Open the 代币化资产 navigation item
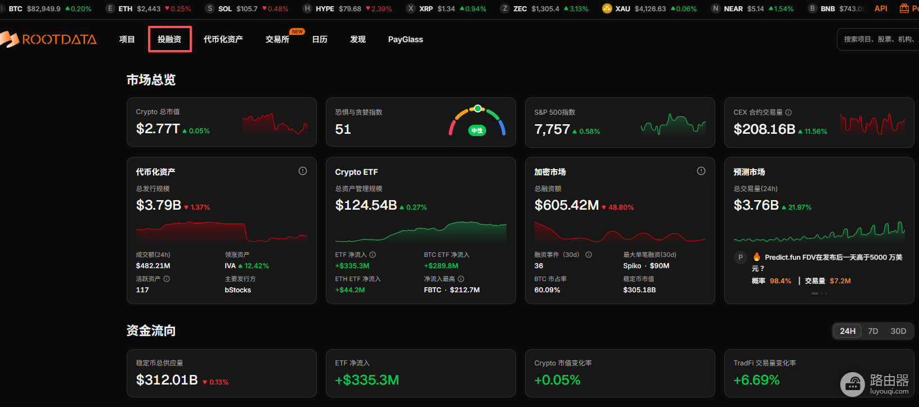The height and width of the screenshot is (407, 919). tap(223, 39)
